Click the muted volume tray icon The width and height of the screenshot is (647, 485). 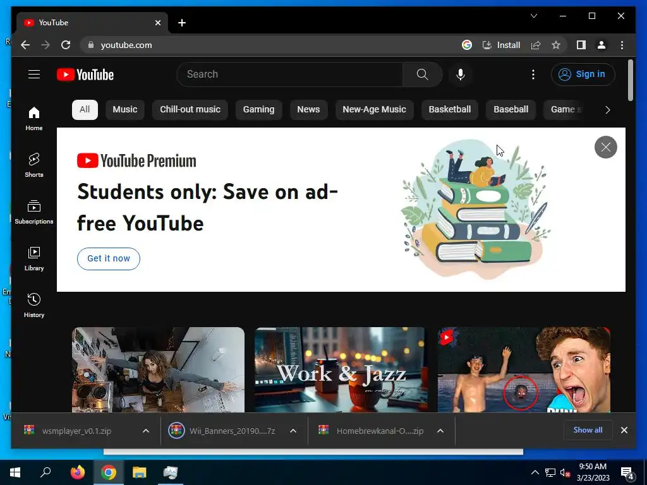[565, 472]
